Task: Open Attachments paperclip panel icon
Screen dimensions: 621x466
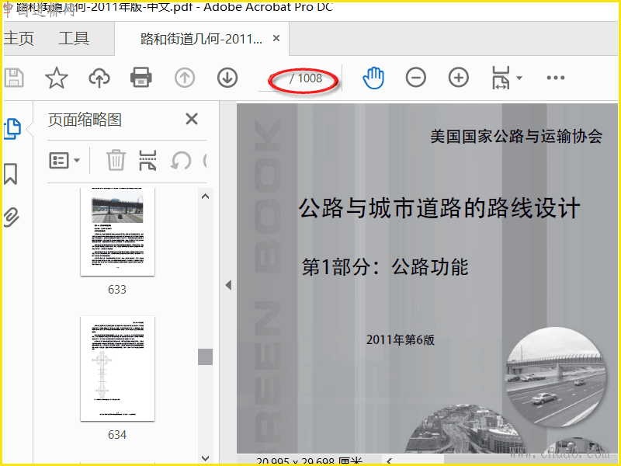Action: point(12,217)
